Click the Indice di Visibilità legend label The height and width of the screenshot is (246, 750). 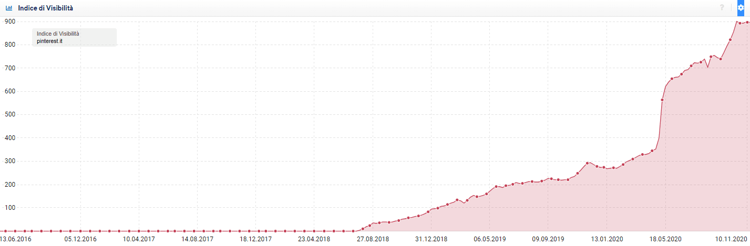click(58, 34)
